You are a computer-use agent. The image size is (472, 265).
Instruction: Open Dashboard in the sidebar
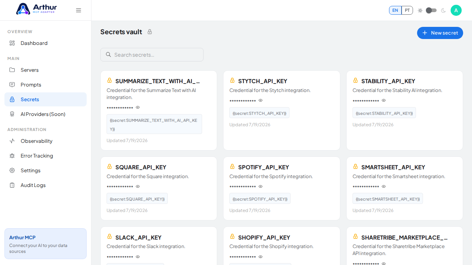coord(45,43)
